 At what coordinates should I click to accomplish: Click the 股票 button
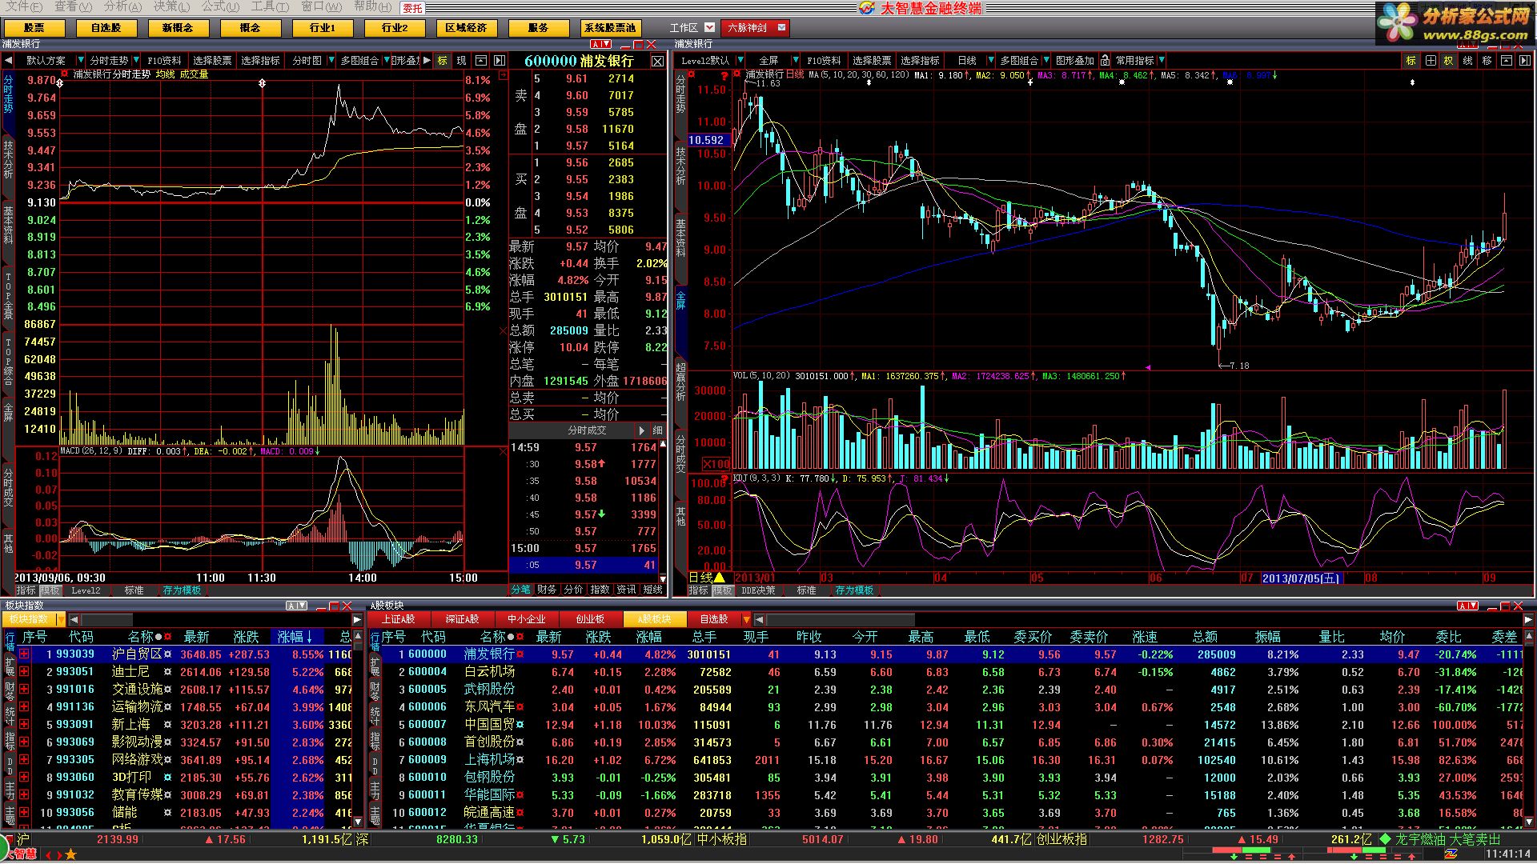(x=34, y=28)
